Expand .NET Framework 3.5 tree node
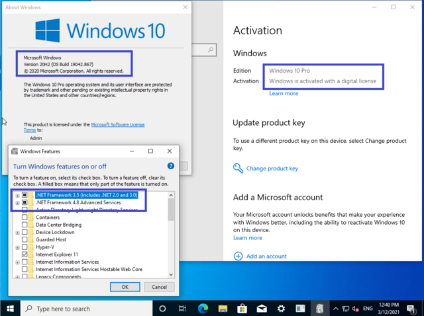Viewport: 424px width, 316px height. pos(18,196)
